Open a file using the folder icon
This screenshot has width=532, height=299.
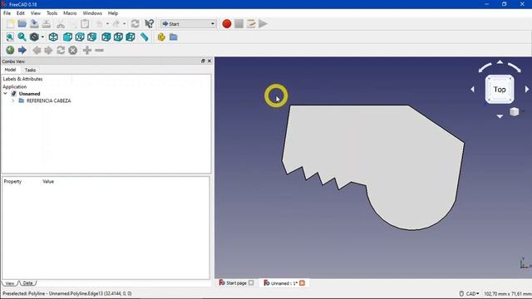[x=22, y=24]
